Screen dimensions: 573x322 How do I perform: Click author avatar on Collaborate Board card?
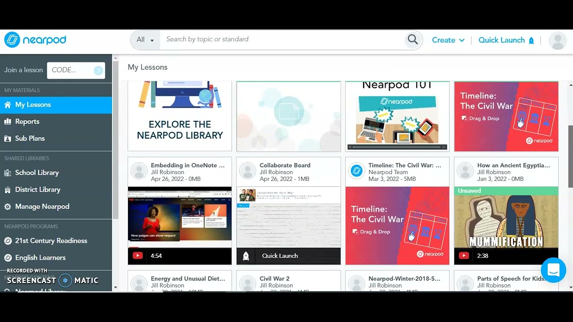point(248,171)
